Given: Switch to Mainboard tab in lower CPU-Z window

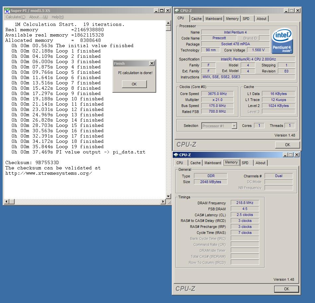Looking at the screenshot, I should (213, 163).
